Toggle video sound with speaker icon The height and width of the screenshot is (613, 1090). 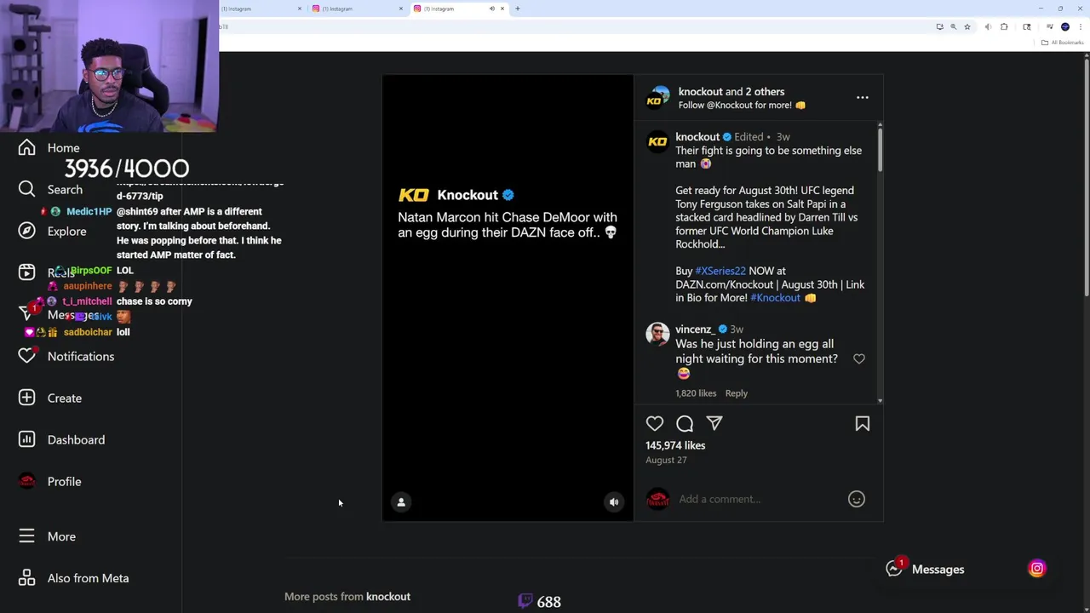(x=614, y=502)
